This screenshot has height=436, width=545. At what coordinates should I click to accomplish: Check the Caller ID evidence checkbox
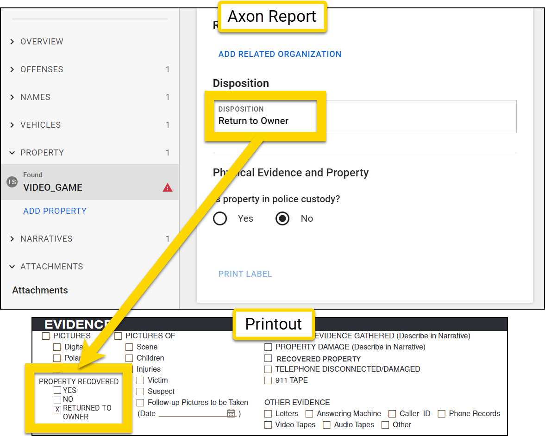tap(391, 413)
